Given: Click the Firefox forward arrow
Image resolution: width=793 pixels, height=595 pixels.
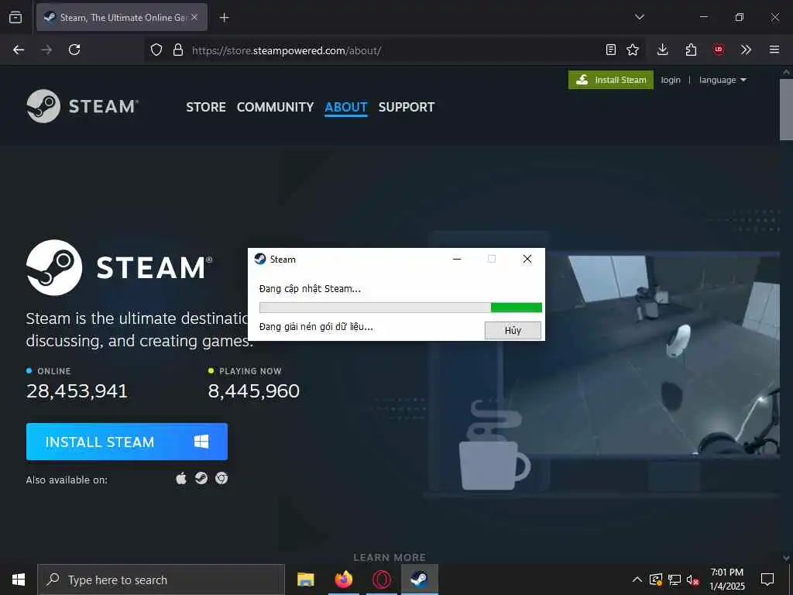Looking at the screenshot, I should point(46,50).
